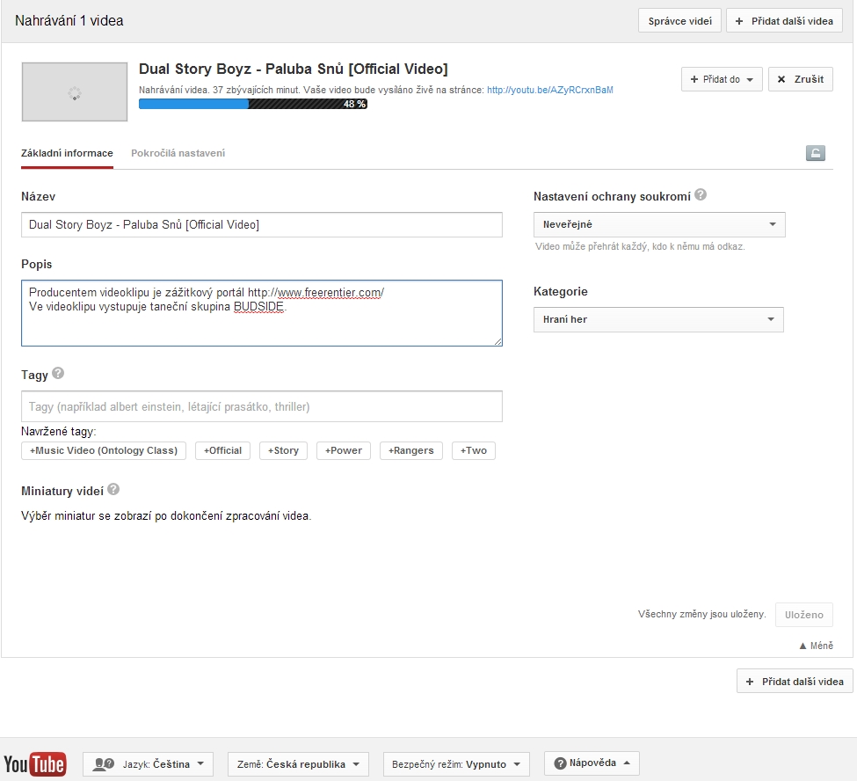Open the youtu.be video link

(x=550, y=90)
